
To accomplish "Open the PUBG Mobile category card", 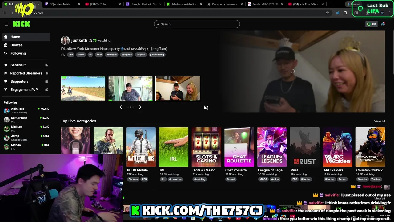I will pyautogui.click(x=141, y=147).
